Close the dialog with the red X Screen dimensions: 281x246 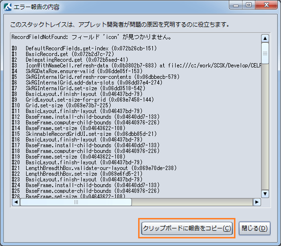click(266, 5)
